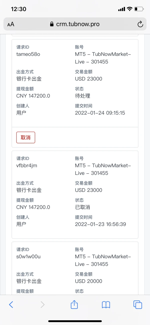Tap the battery indicator in status bar
The width and height of the screenshot is (150, 325).
(x=139, y=9)
